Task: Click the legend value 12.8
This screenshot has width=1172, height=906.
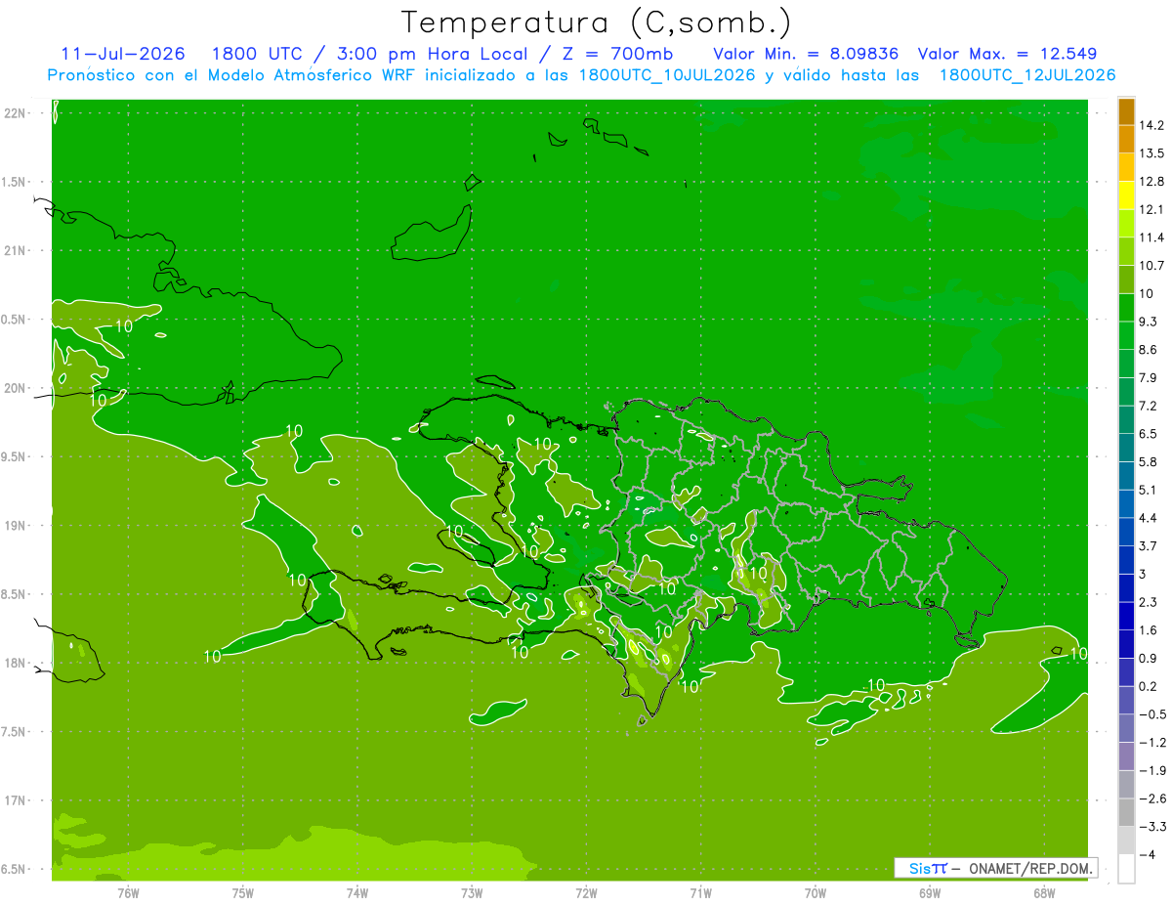Action: (x=1152, y=182)
